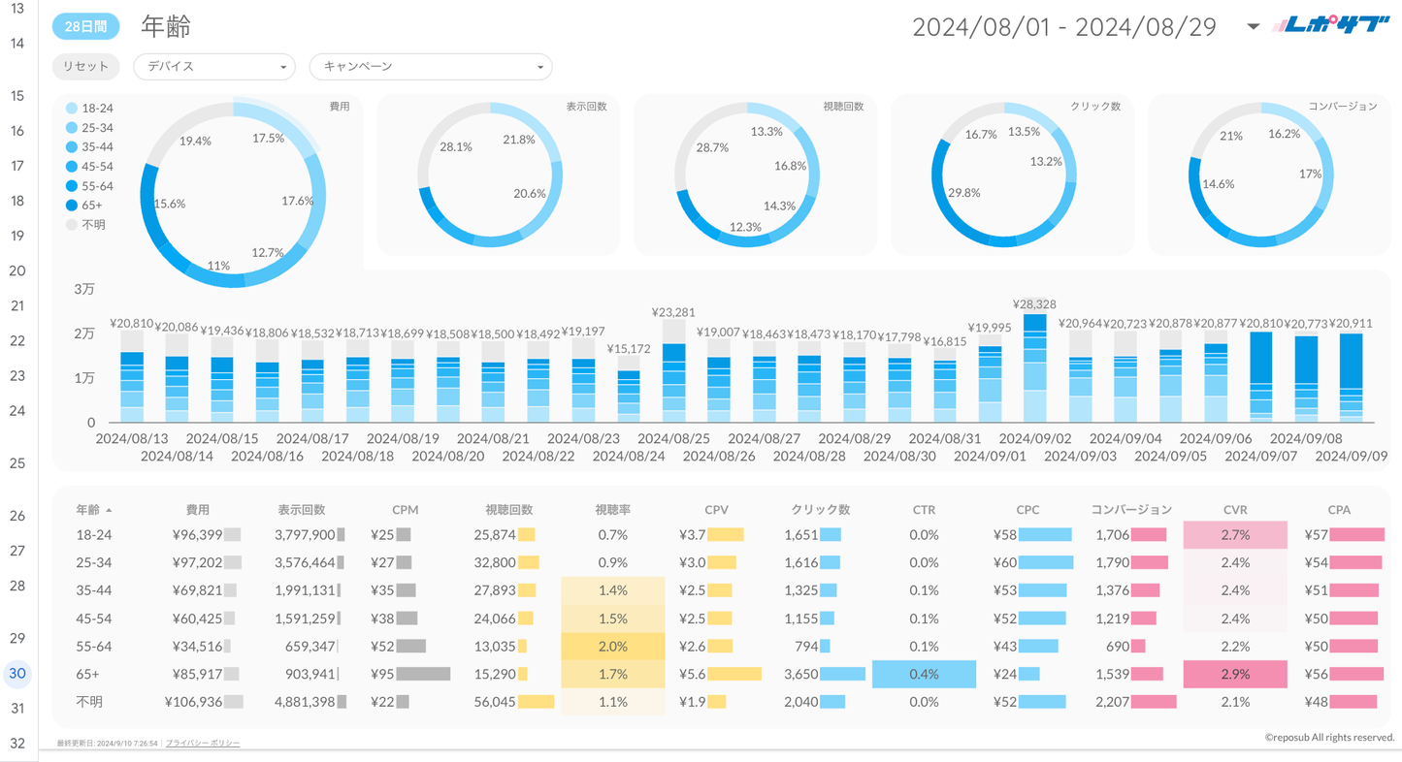Screen dimensions: 1402x762
Task: Click the 3,576,464 impressions cell
Action: [x=305, y=562]
